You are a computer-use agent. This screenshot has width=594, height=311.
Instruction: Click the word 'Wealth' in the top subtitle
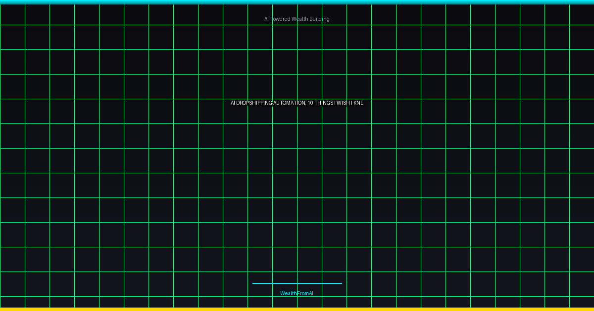299,19
